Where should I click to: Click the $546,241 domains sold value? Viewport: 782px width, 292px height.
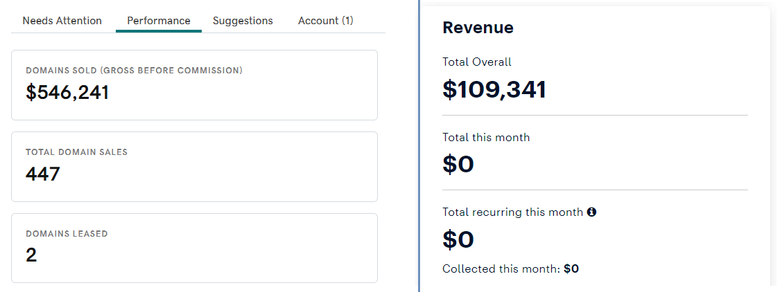click(x=67, y=93)
